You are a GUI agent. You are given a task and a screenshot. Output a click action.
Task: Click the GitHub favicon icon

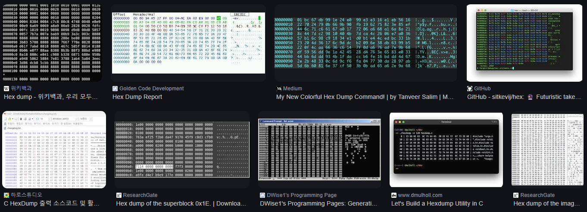pos(470,89)
